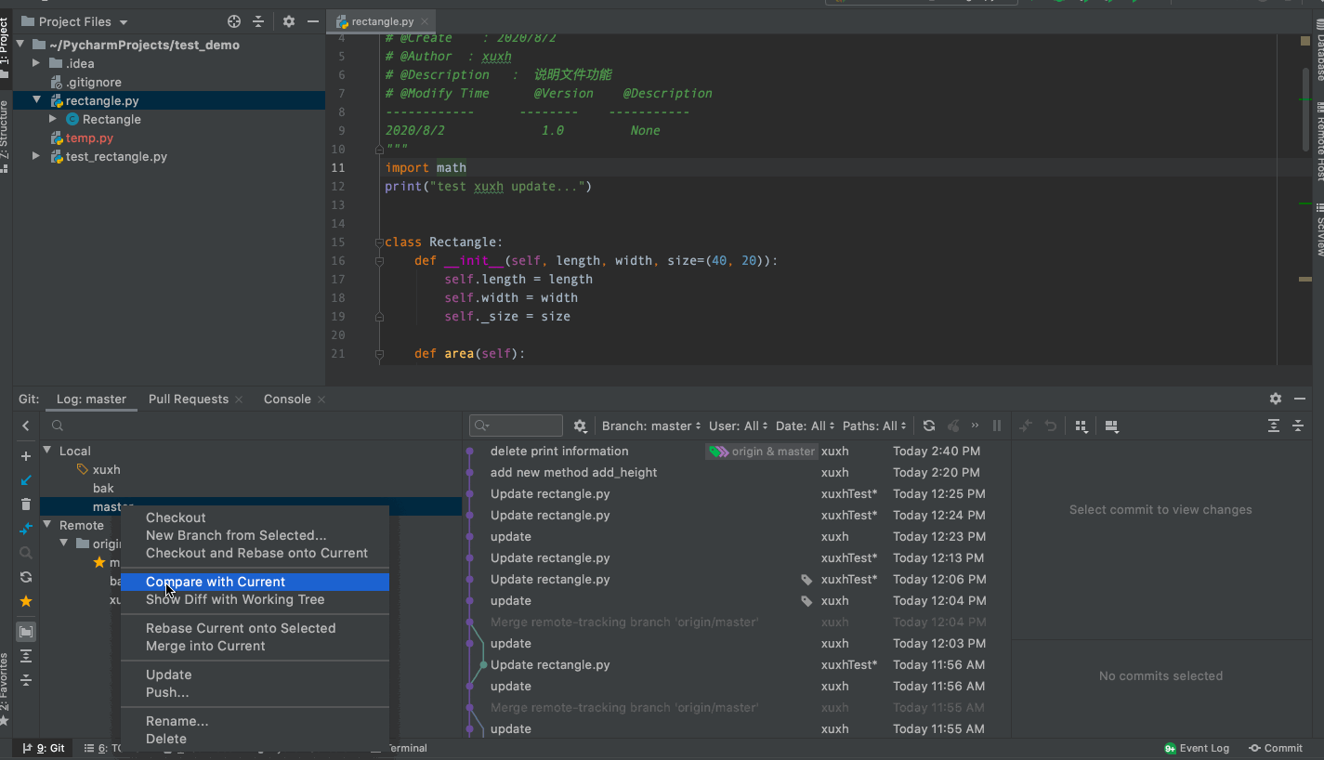Click the refresh log icon

(x=929, y=426)
